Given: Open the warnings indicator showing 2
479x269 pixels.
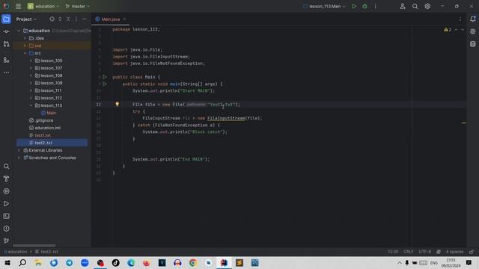Looking at the screenshot, I should point(448,30).
